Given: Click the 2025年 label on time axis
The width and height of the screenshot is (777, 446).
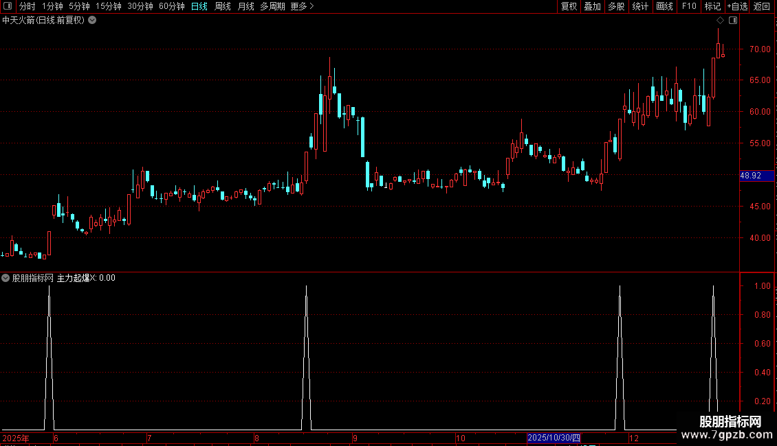Looking at the screenshot, I should [x=16, y=438].
